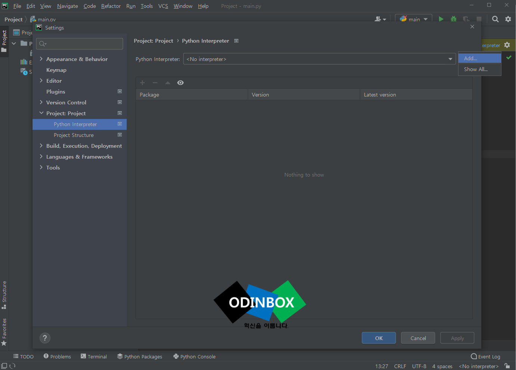Open the TODO tool window
The width and height of the screenshot is (516, 370).
coord(24,357)
